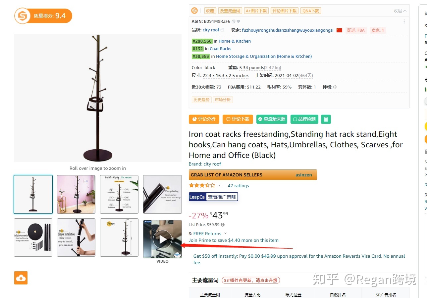Open the three-dot options menu in the info panel
Screen dimensions: 427x298
pos(404,21)
